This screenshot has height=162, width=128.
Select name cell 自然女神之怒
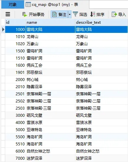tap(50, 151)
